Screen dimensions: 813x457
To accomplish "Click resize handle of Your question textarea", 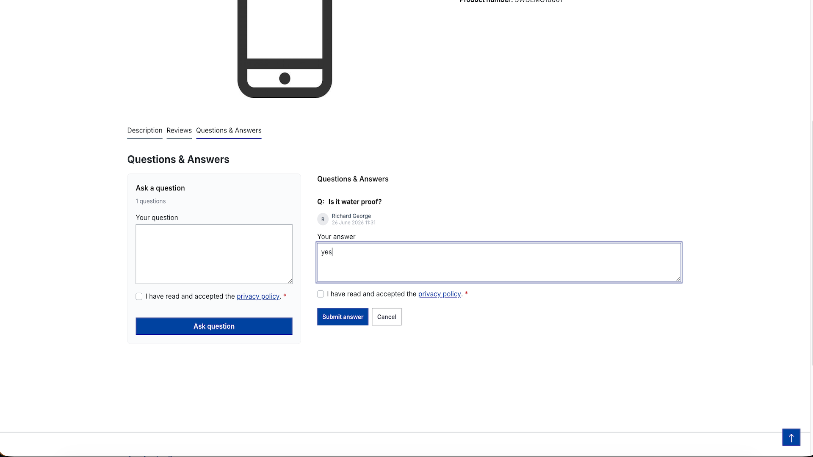I will (x=290, y=281).
